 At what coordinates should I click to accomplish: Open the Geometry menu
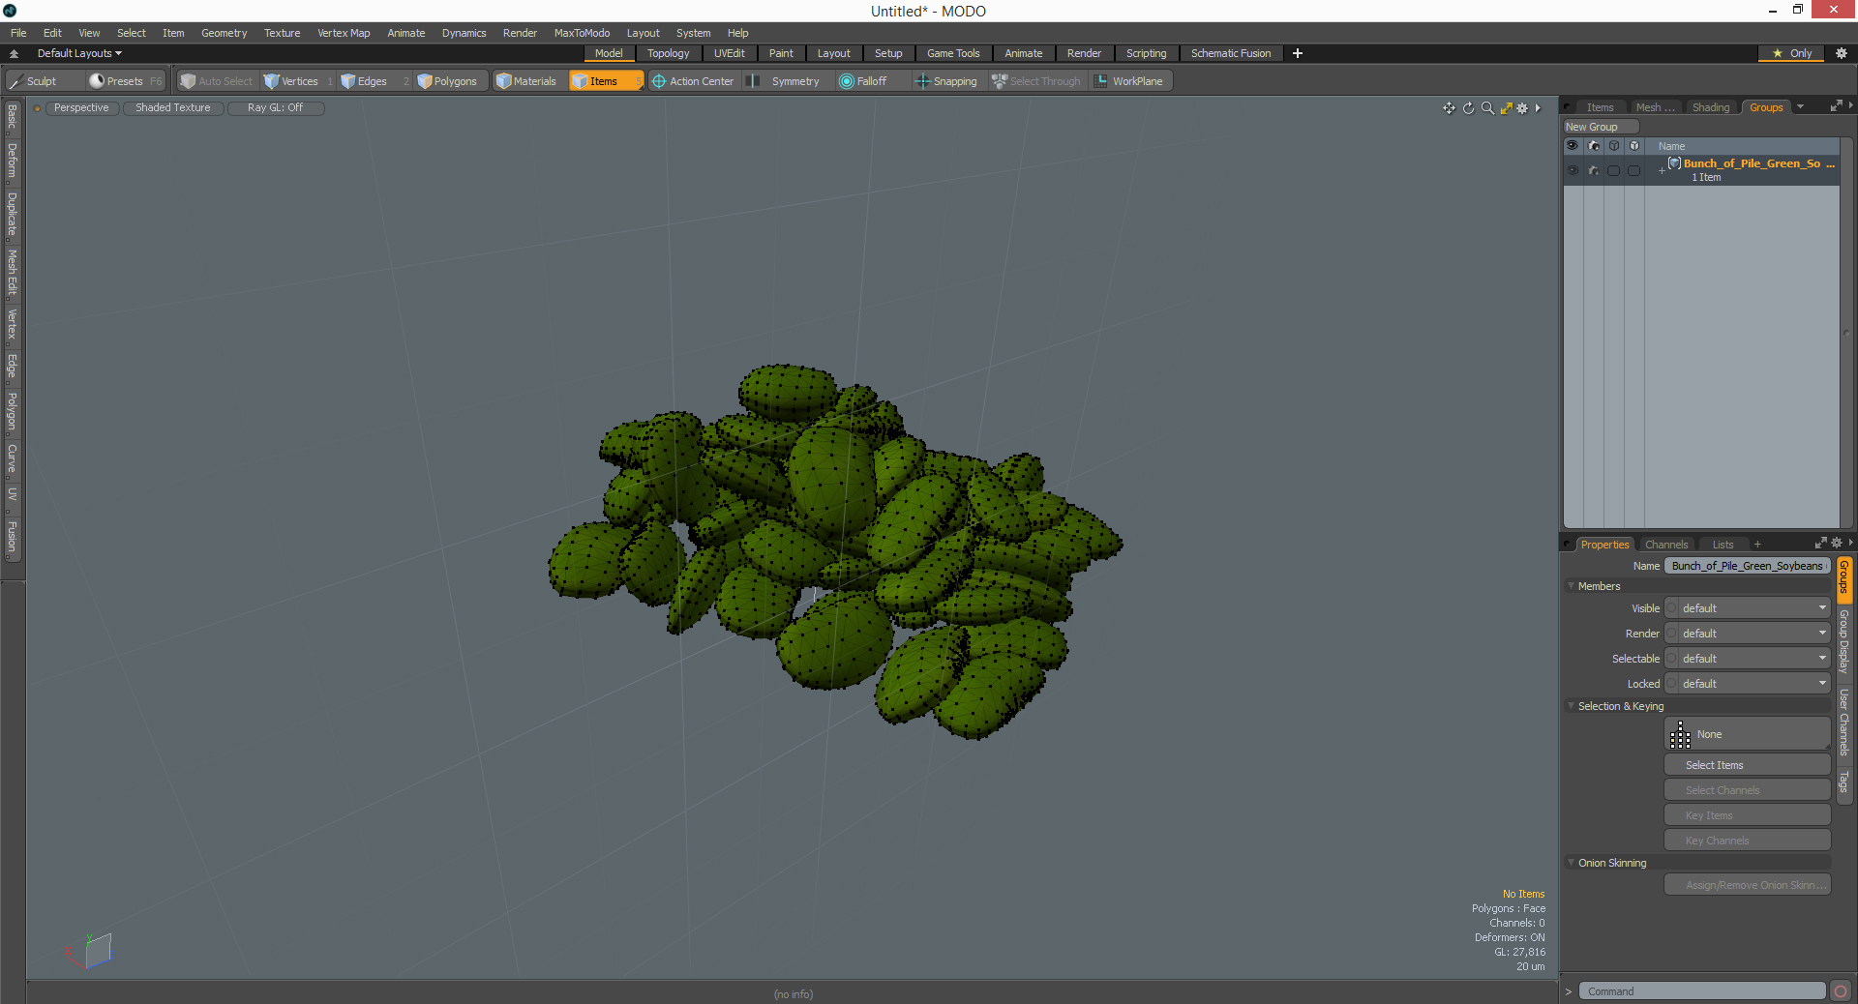(224, 33)
